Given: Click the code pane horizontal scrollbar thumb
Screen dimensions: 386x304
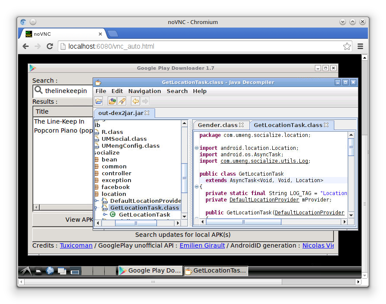Looking at the screenshot, I should (x=243, y=222).
